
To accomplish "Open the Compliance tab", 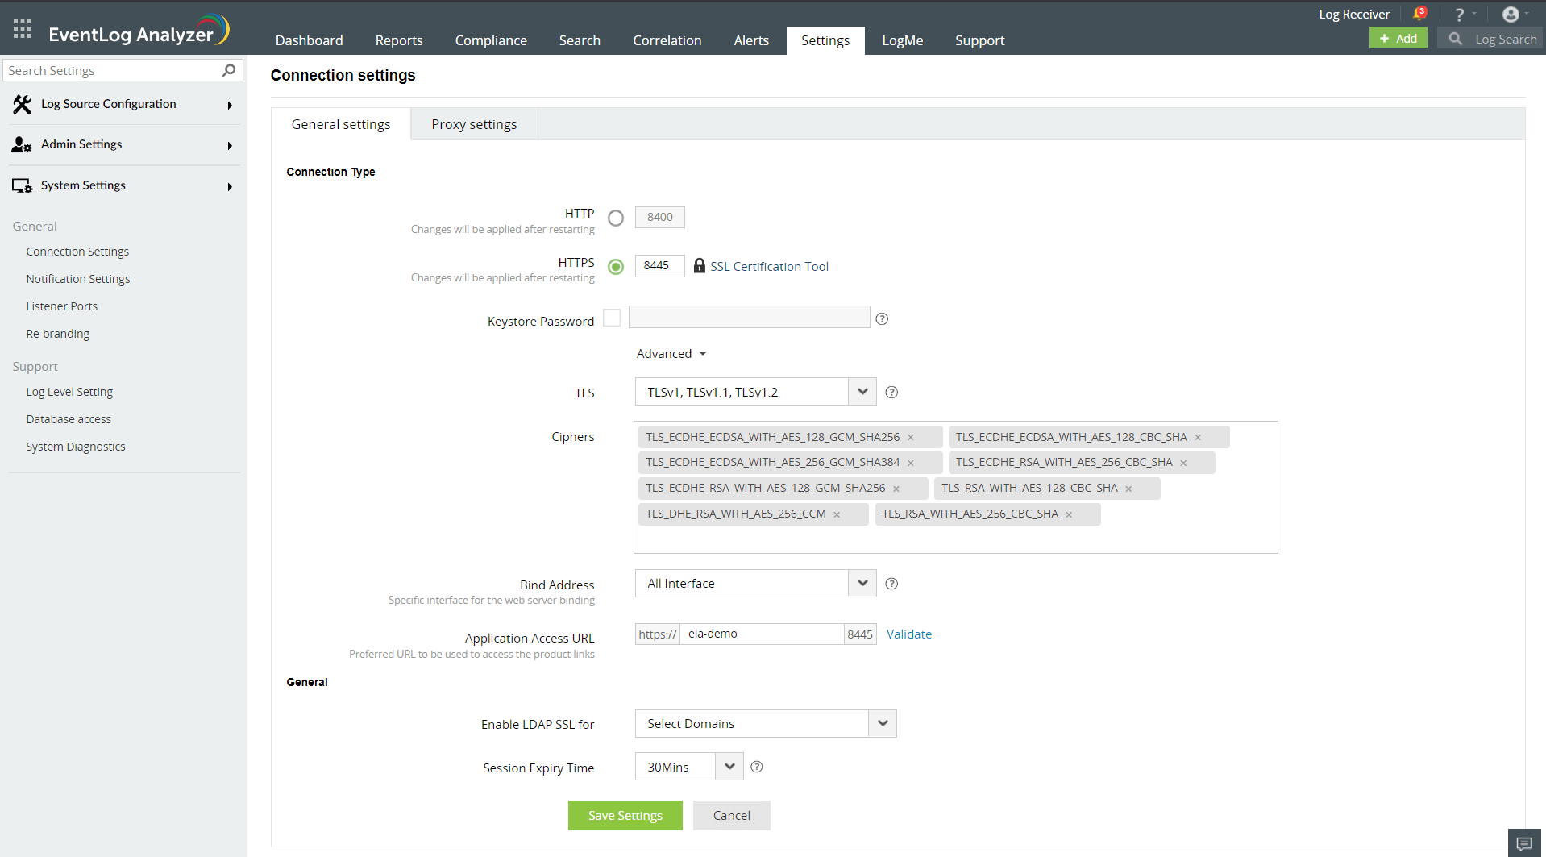I will tap(491, 40).
